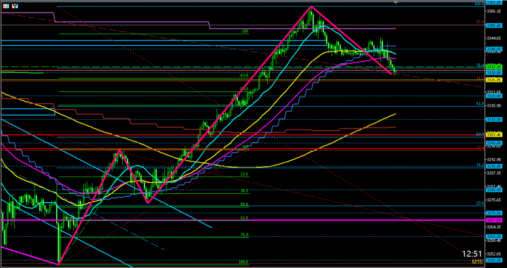Select the 3270.00 price level label
507x268 pixels.
click(494, 213)
